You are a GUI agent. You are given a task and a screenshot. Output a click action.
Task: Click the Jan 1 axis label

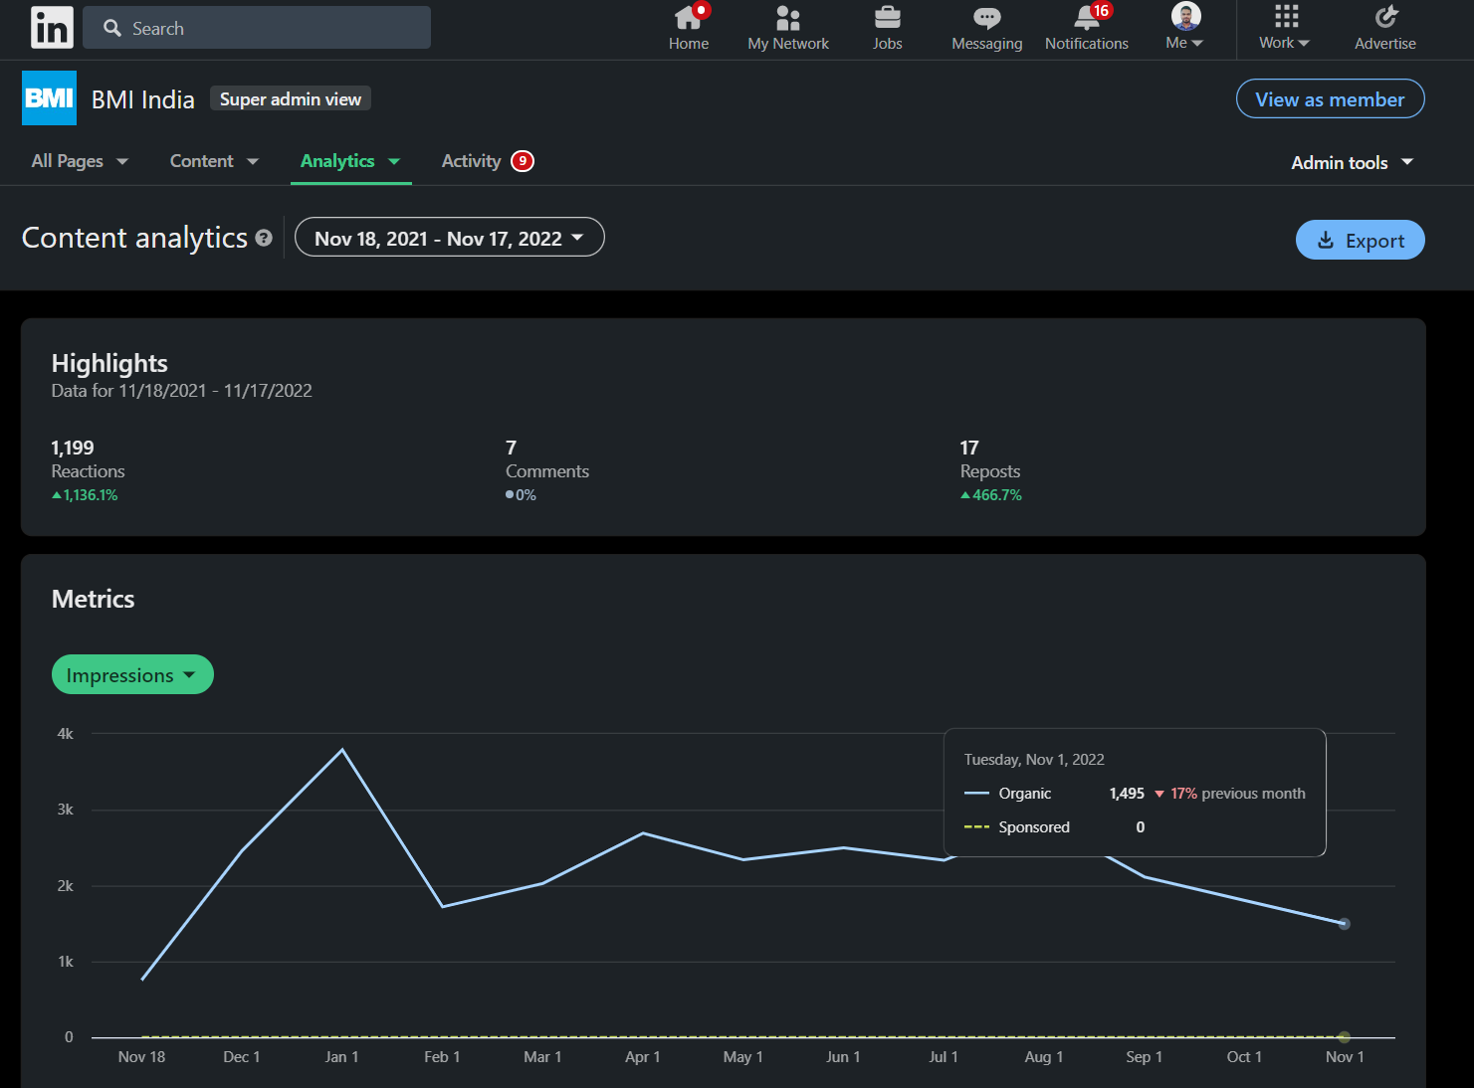tap(341, 1056)
